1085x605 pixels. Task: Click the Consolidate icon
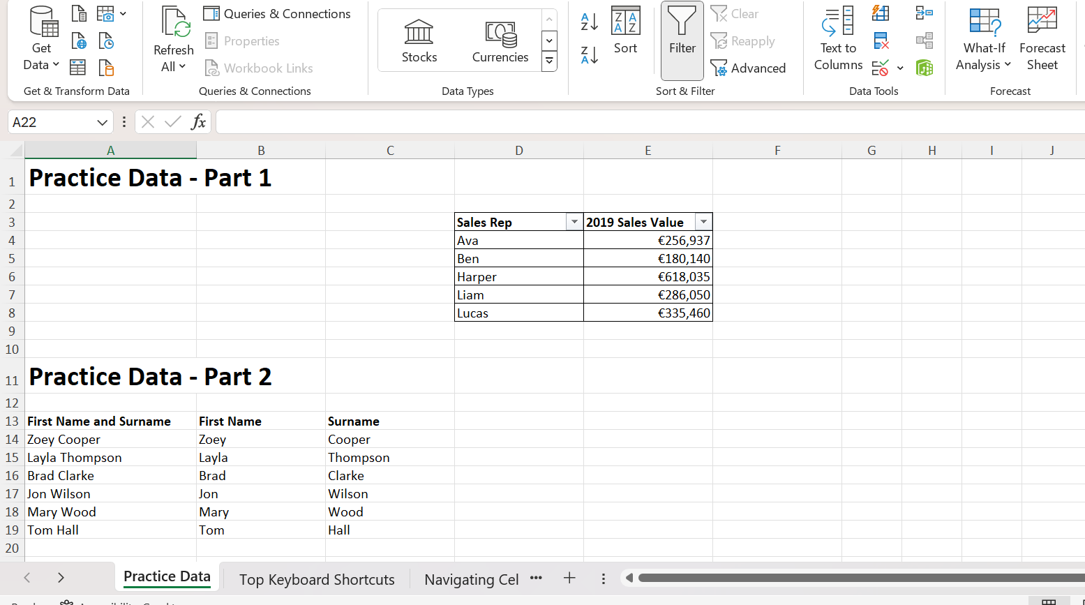(x=925, y=13)
